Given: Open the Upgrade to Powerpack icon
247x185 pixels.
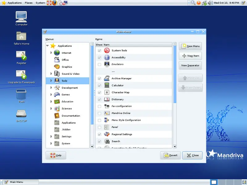Looking at the screenshot, I should coord(21,75).
